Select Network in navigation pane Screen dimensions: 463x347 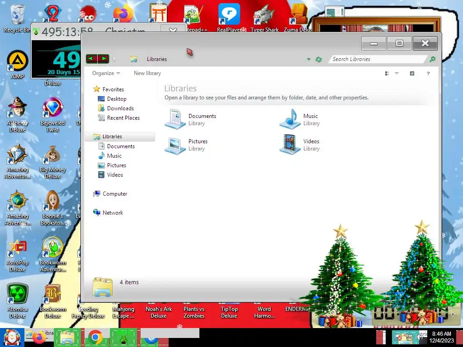[108, 212]
